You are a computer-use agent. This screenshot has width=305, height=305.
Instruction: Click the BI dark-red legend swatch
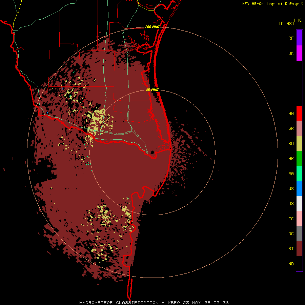coord(299,249)
